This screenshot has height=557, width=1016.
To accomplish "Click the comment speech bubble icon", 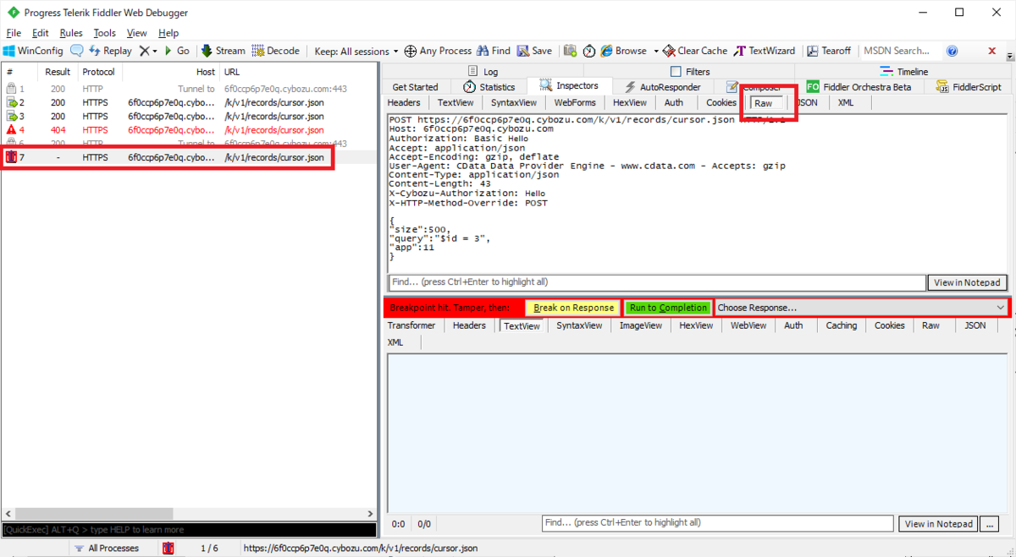I will pos(76,51).
